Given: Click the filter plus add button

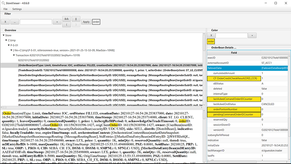Looking at the screenshot, I should (x=57, y=22).
